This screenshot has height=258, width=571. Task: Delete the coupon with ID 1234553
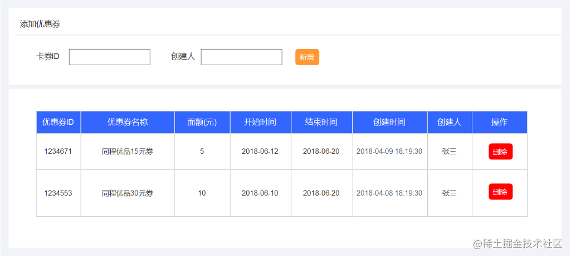pos(500,192)
